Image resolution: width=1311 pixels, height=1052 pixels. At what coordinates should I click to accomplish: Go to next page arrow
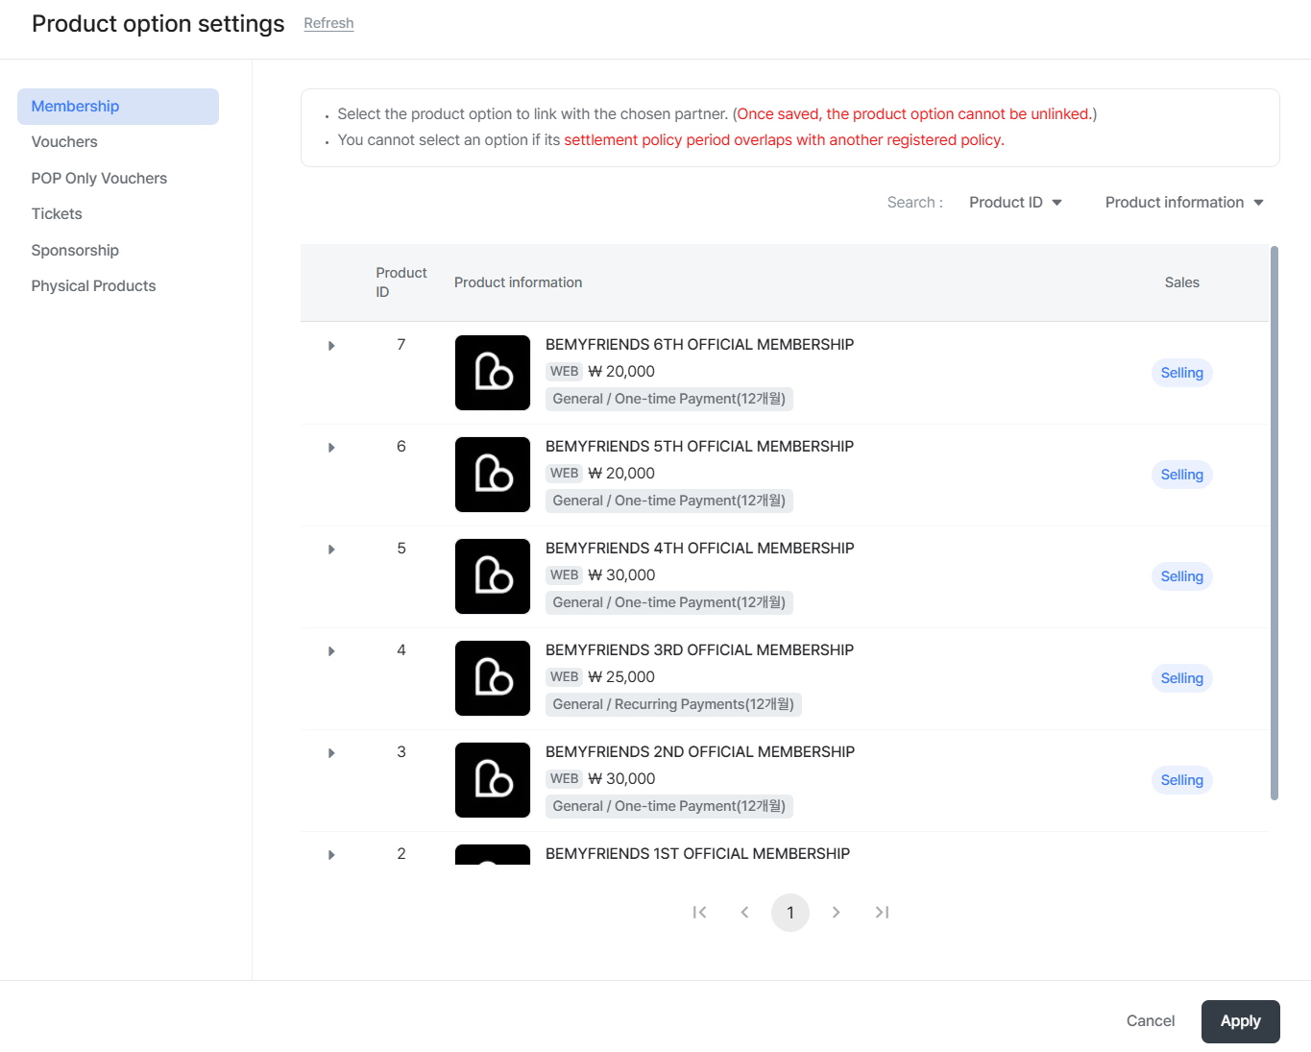pyautogui.click(x=836, y=913)
